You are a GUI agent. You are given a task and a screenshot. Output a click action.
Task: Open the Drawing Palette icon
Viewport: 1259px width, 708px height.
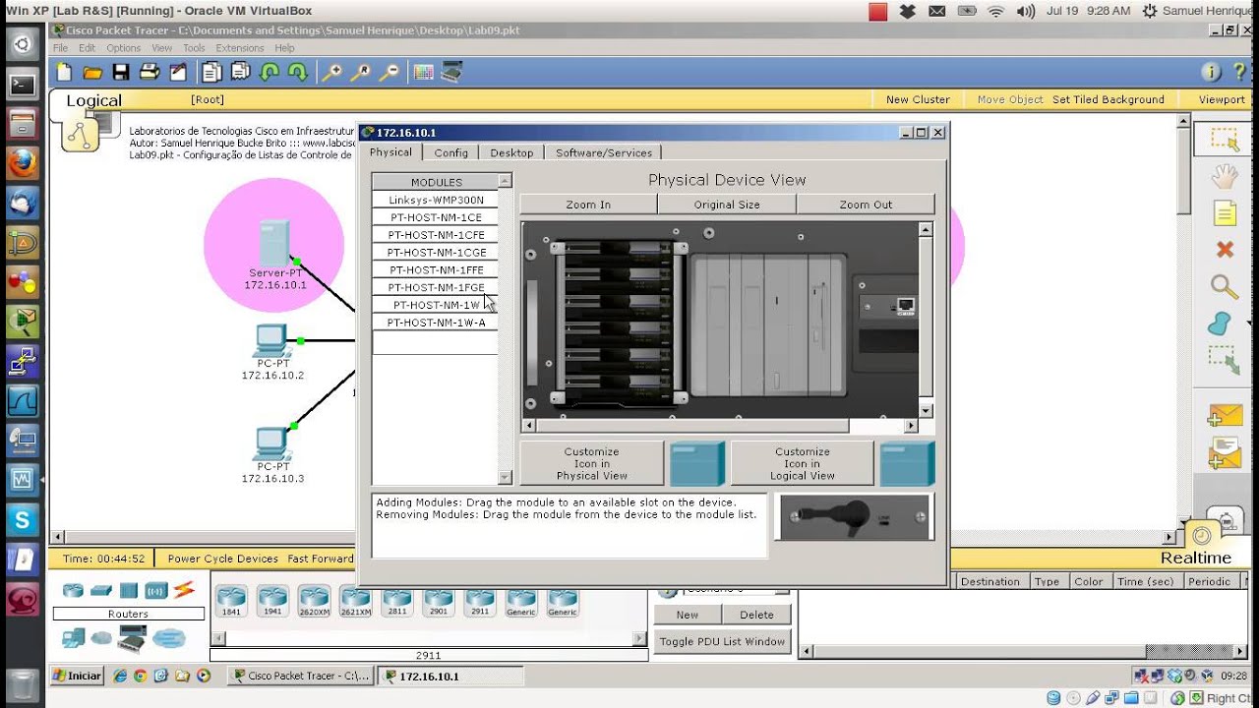pos(423,72)
